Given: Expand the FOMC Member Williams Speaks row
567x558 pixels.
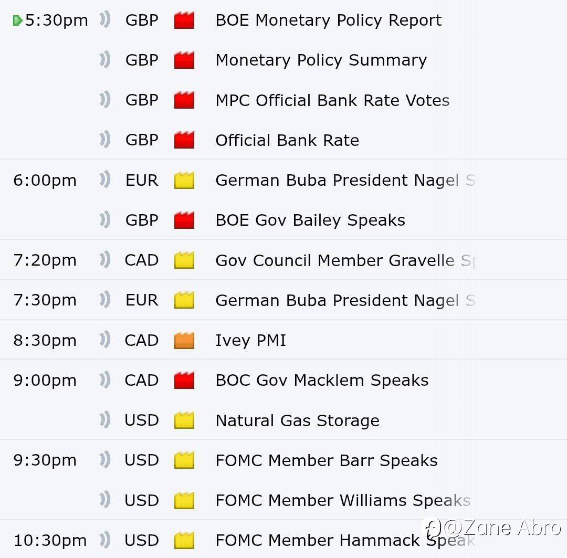Looking at the screenshot, I should [x=342, y=500].
